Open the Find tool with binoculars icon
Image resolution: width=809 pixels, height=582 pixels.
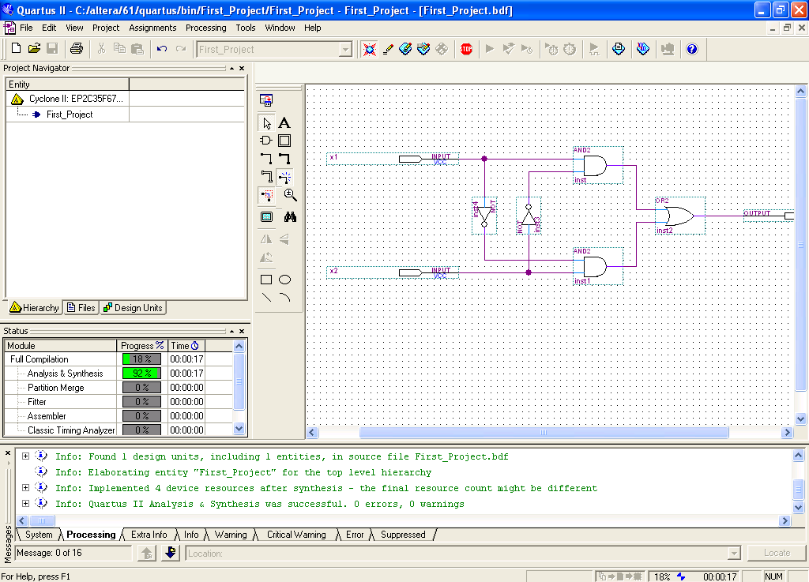[290, 216]
